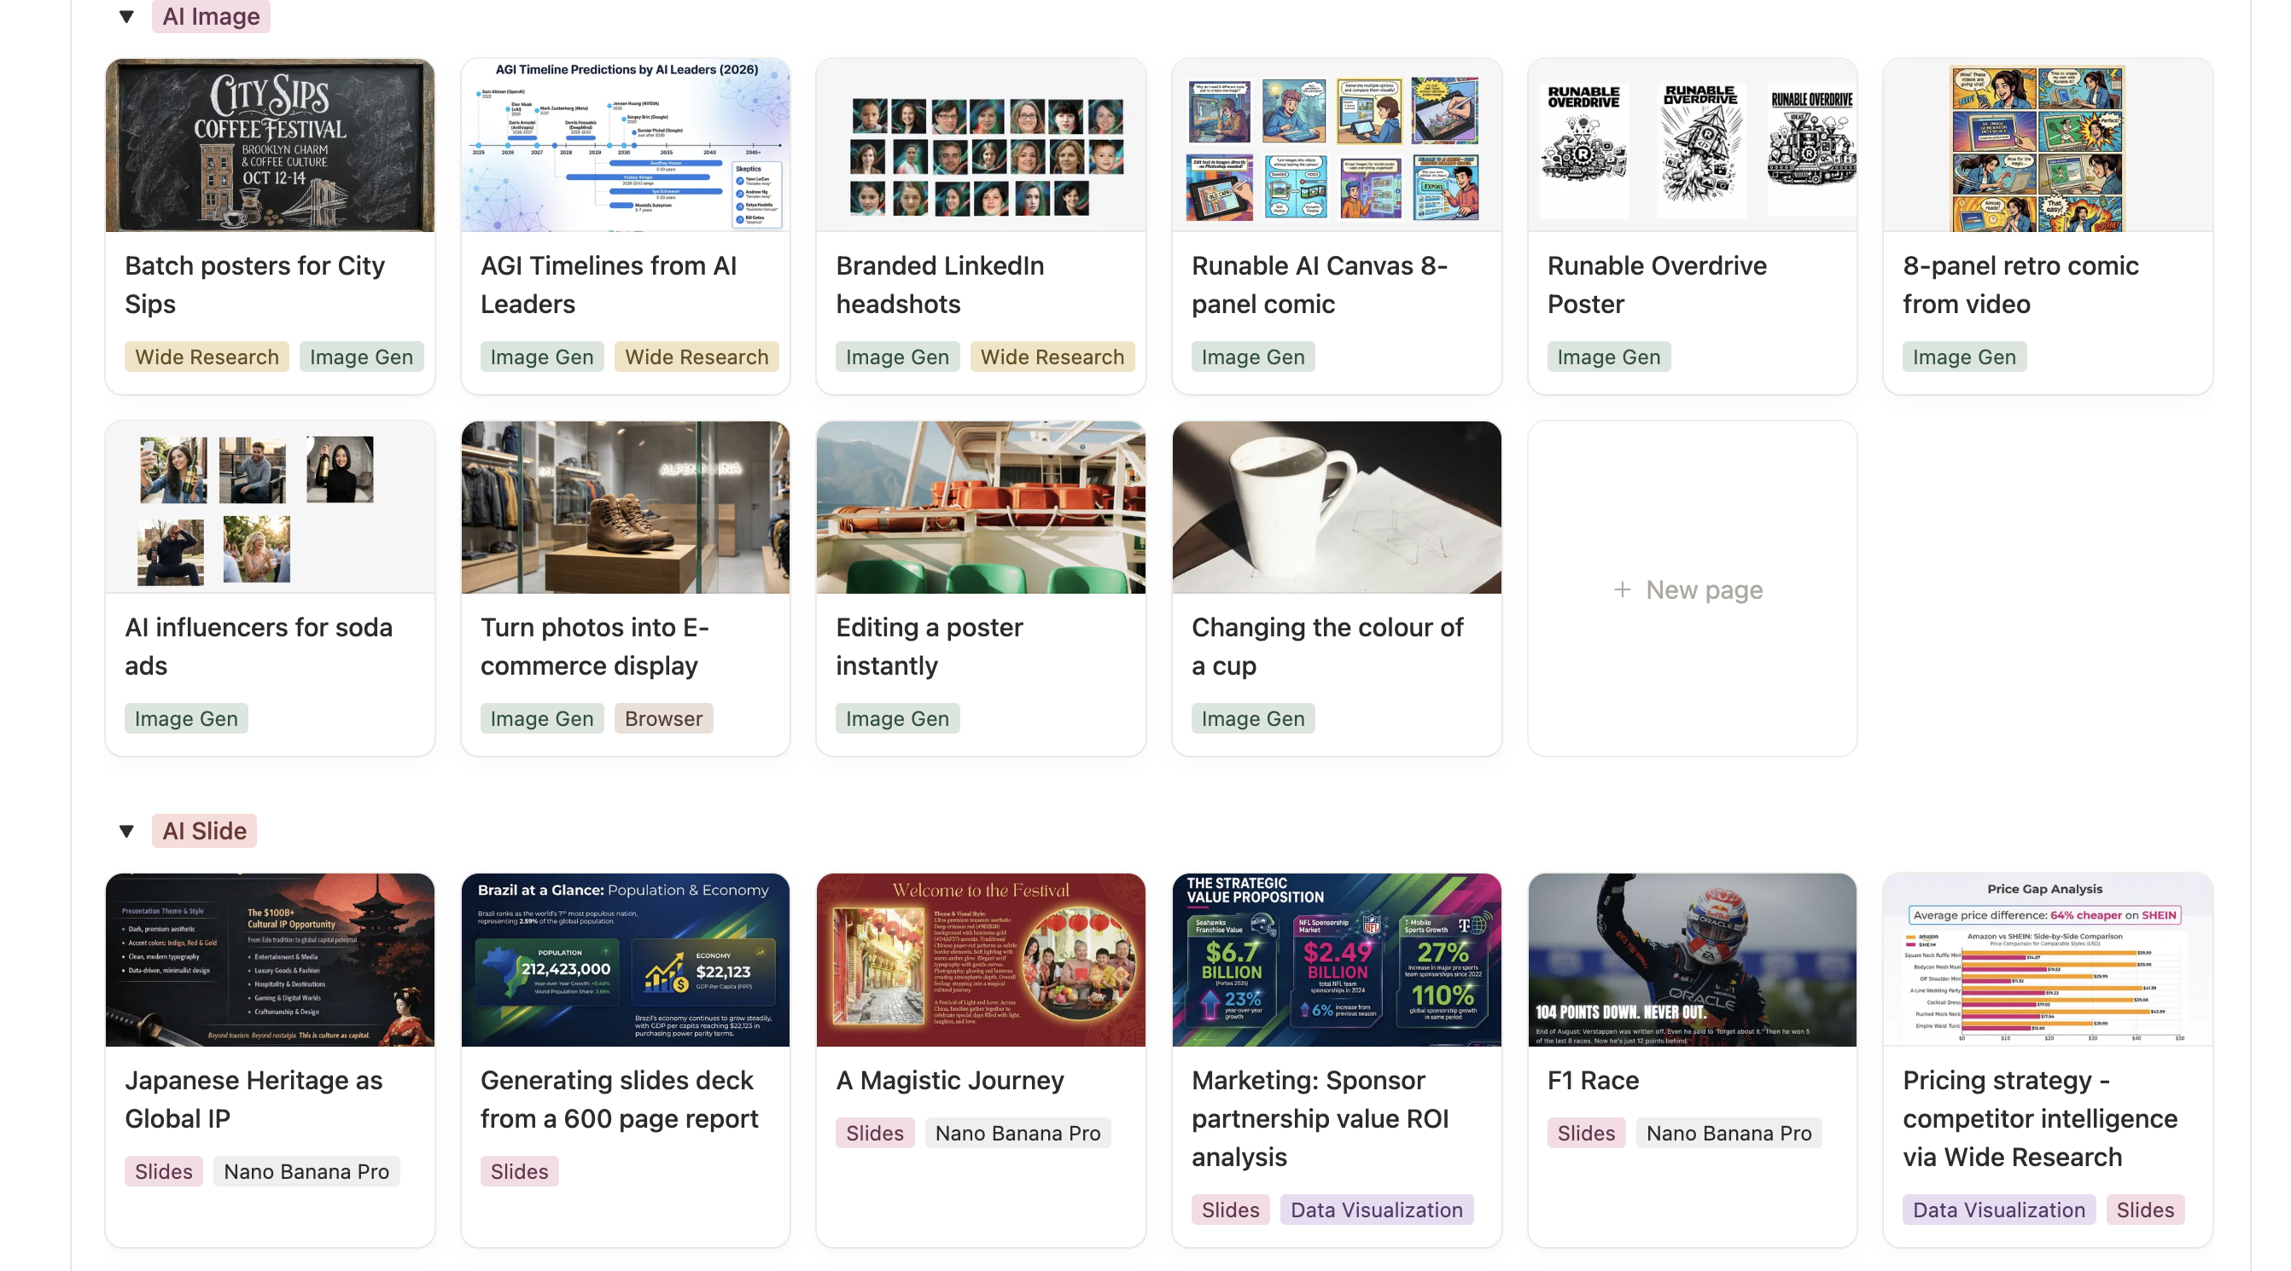This screenshot has width=2291, height=1271.
Task: Click the Browser tag on E-commerce display card
Action: (x=663, y=718)
